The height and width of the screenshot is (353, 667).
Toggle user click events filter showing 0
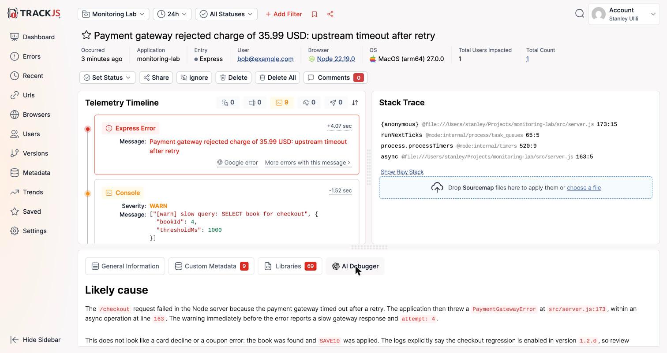tap(228, 103)
